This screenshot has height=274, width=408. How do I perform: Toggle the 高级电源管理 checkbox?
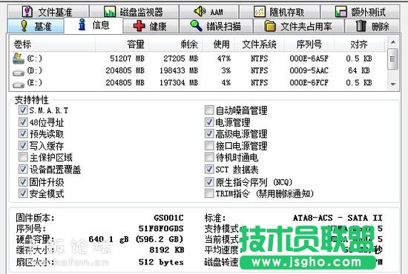coord(209,134)
